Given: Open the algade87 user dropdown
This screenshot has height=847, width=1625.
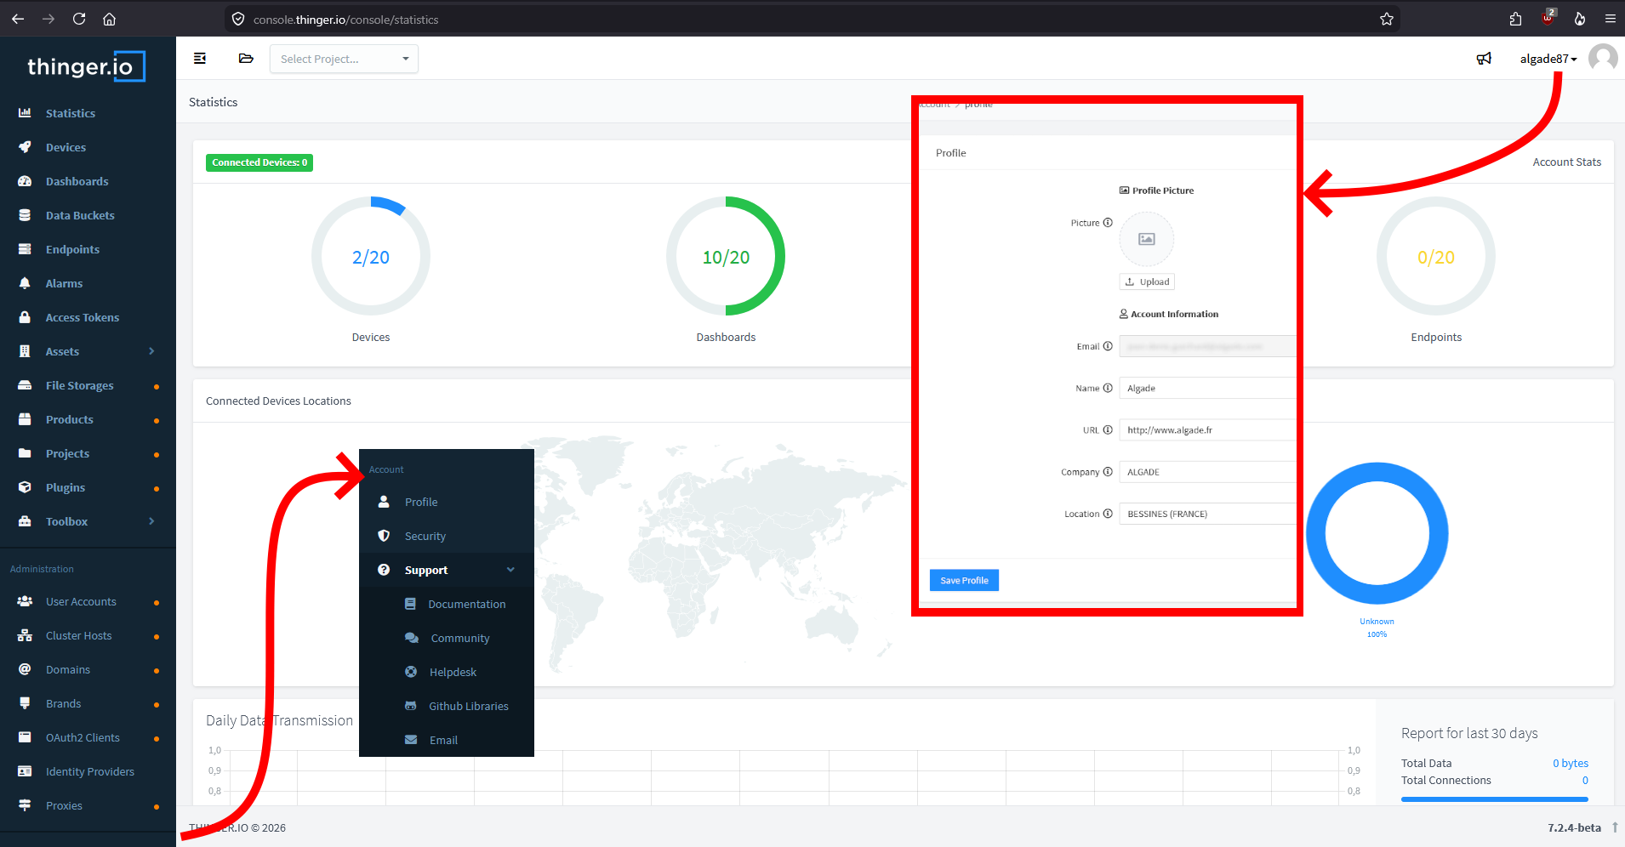Looking at the screenshot, I should 1548,59.
